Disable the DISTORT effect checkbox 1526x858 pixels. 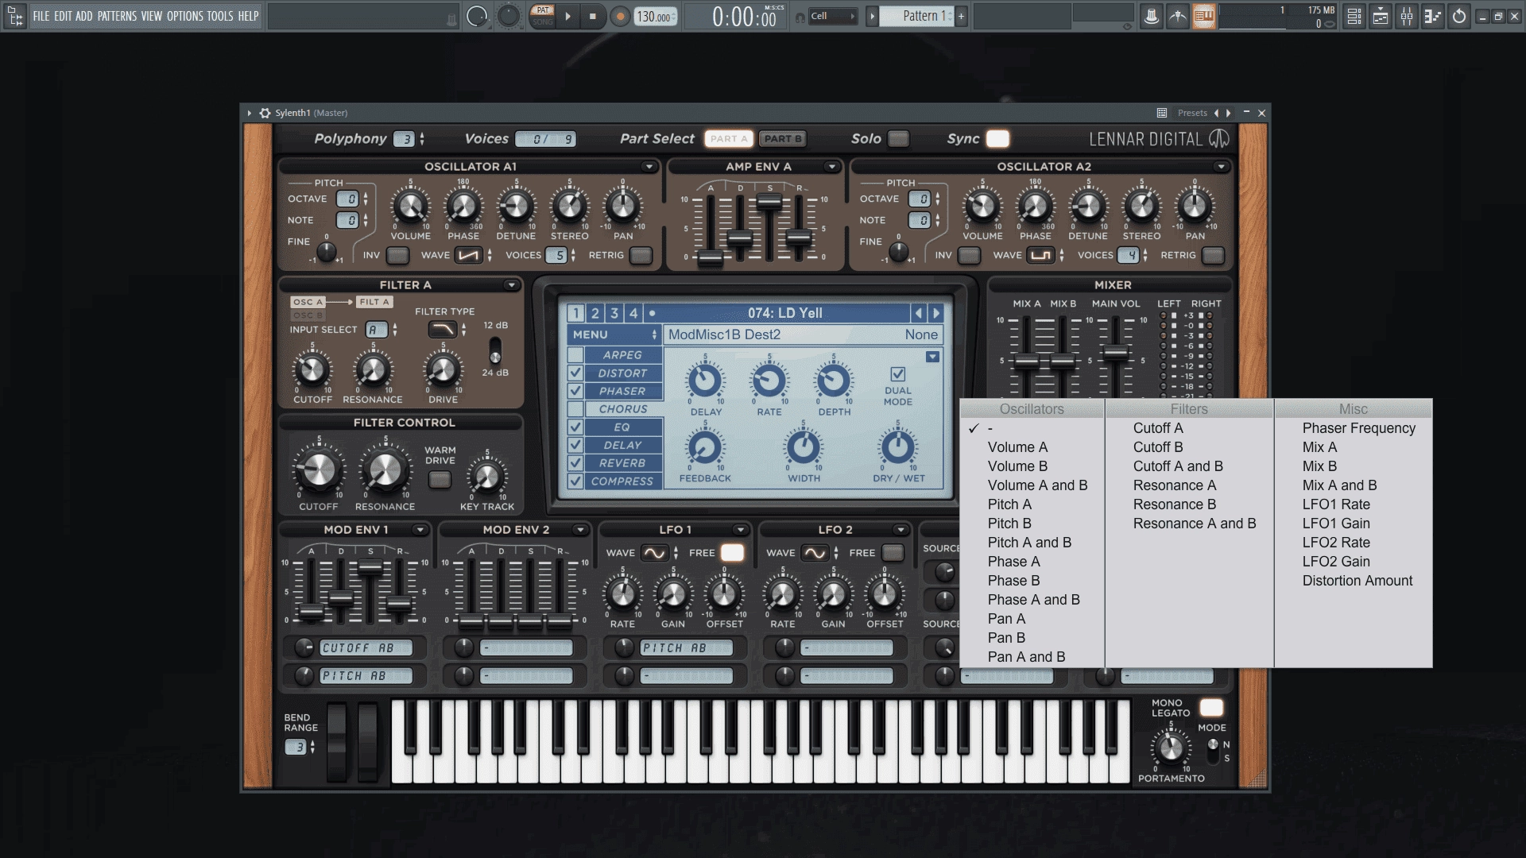click(x=575, y=373)
